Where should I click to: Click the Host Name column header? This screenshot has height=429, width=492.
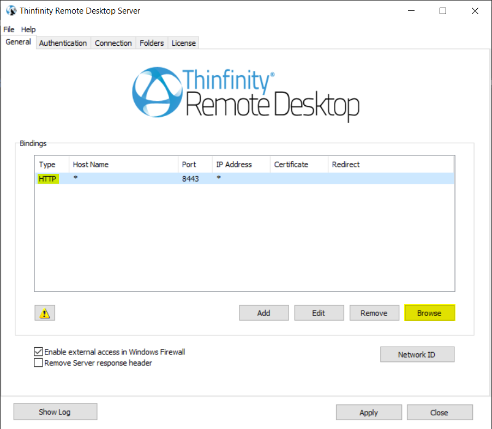[x=124, y=164]
